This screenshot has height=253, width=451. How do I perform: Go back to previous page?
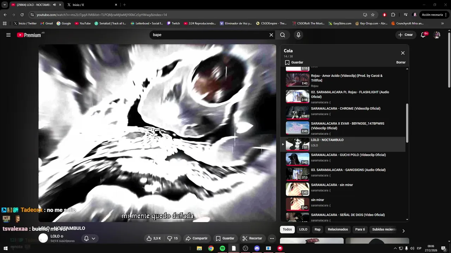[5, 15]
